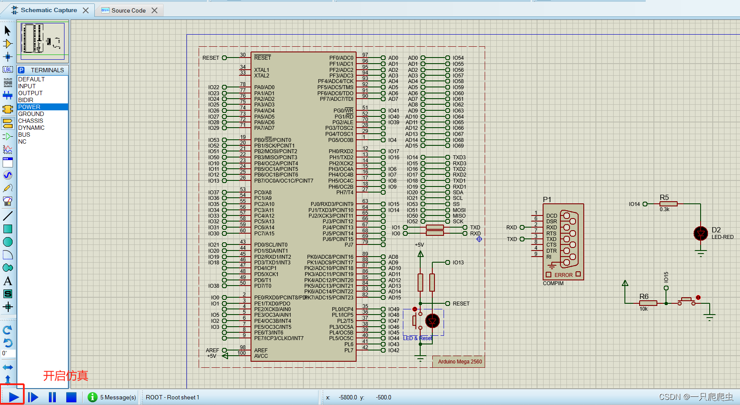740x405 pixels.
Task: Open the 5 Message(s) log
Action: tap(112, 397)
